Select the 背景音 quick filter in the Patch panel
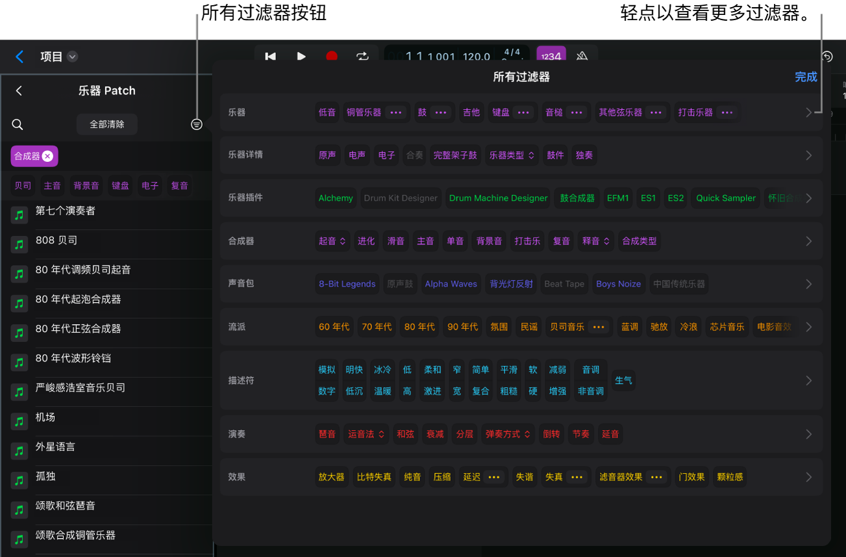Image resolution: width=846 pixels, height=557 pixels. click(86, 186)
